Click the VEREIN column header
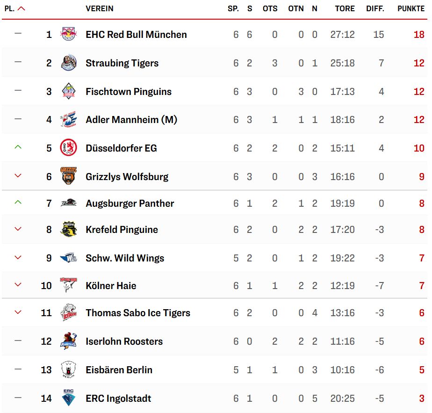This screenshot has height=413, width=432. click(x=100, y=8)
